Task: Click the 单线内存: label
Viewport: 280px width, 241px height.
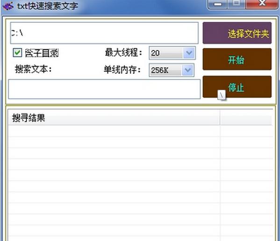Action: [x=122, y=70]
